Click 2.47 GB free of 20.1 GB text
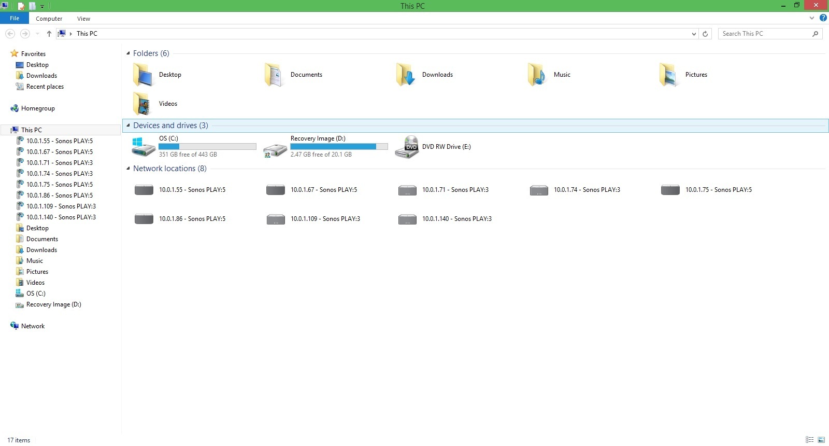Image resolution: width=829 pixels, height=446 pixels. 321,155
